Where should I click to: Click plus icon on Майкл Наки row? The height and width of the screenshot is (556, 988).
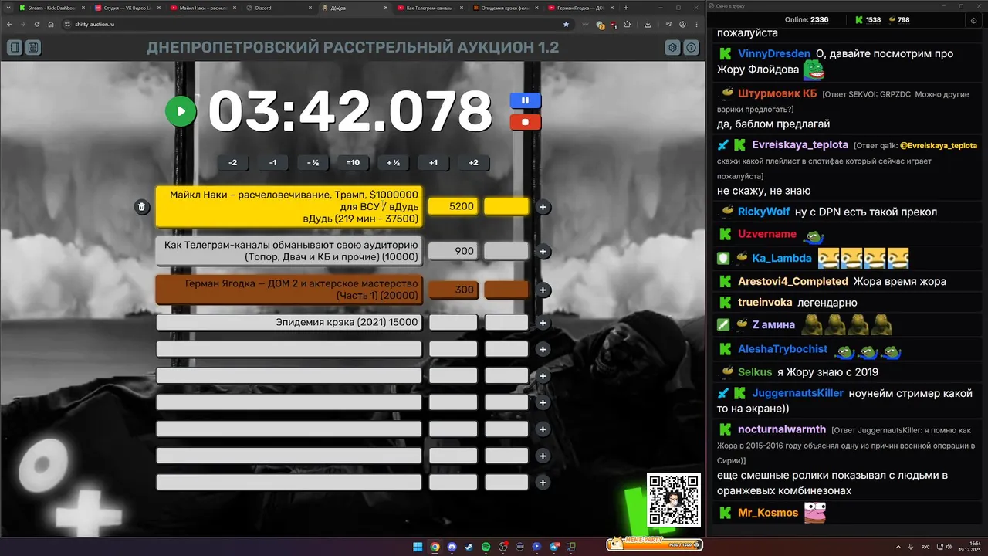(x=543, y=207)
